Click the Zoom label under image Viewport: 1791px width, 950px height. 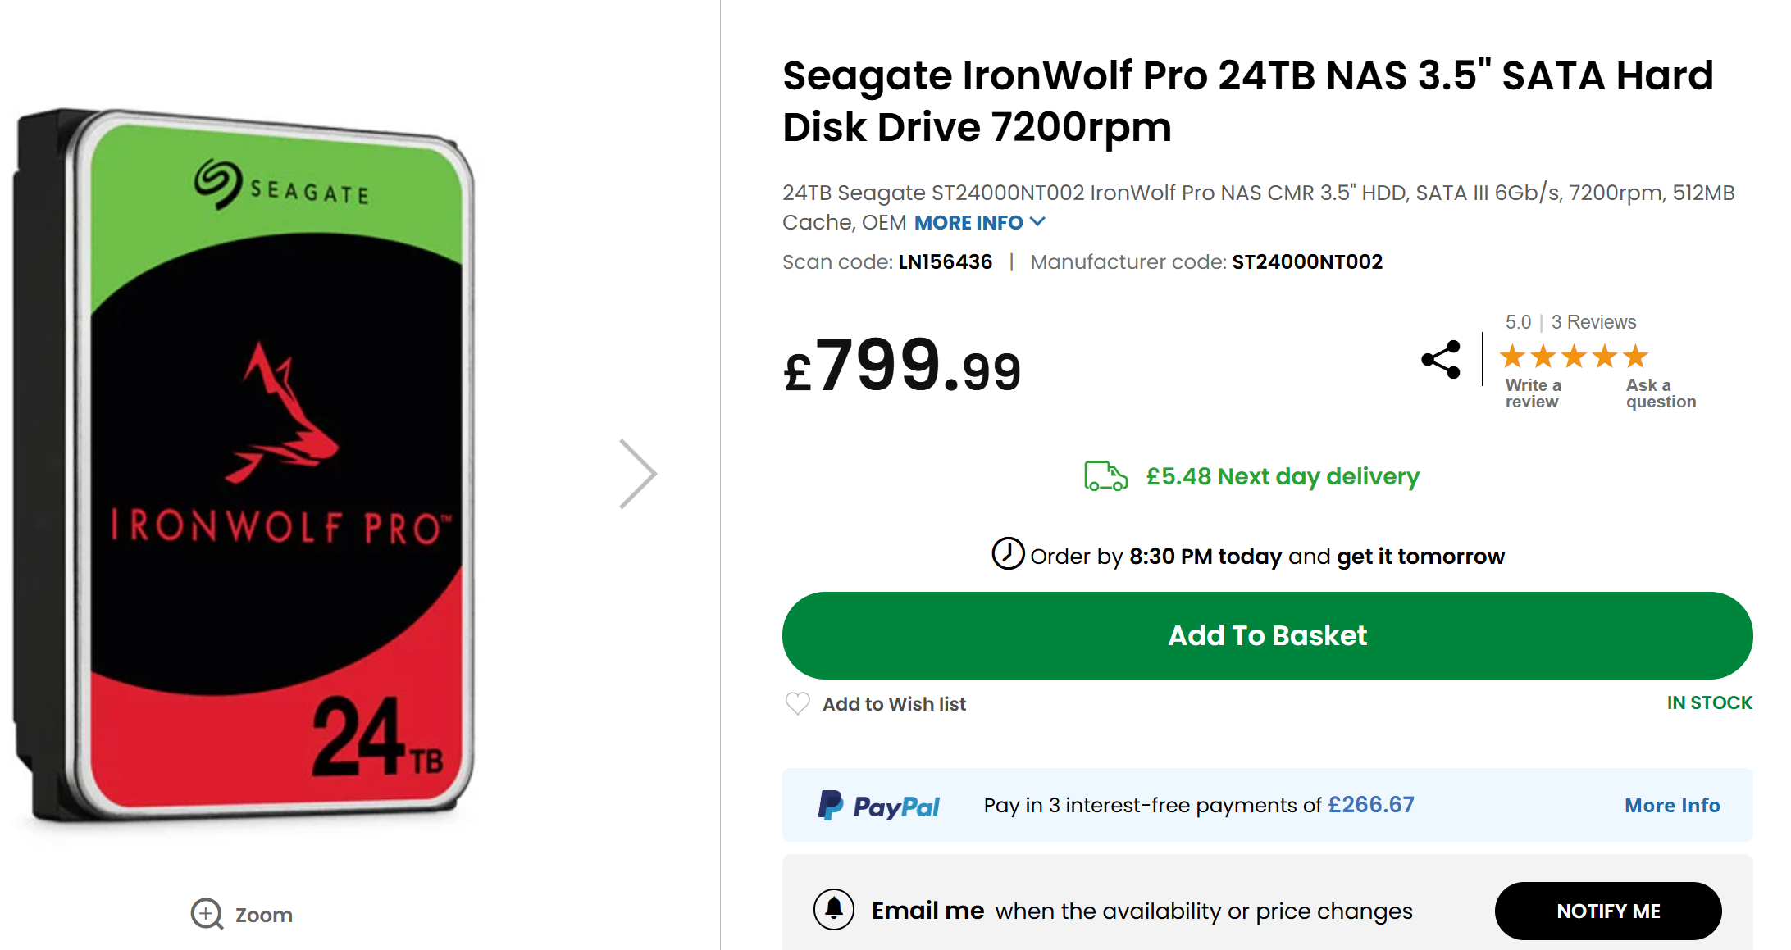[263, 915]
